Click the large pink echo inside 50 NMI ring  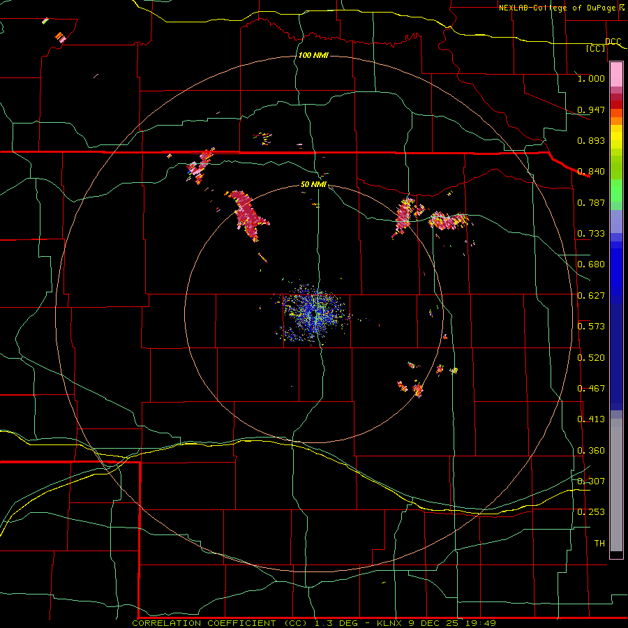(248, 216)
